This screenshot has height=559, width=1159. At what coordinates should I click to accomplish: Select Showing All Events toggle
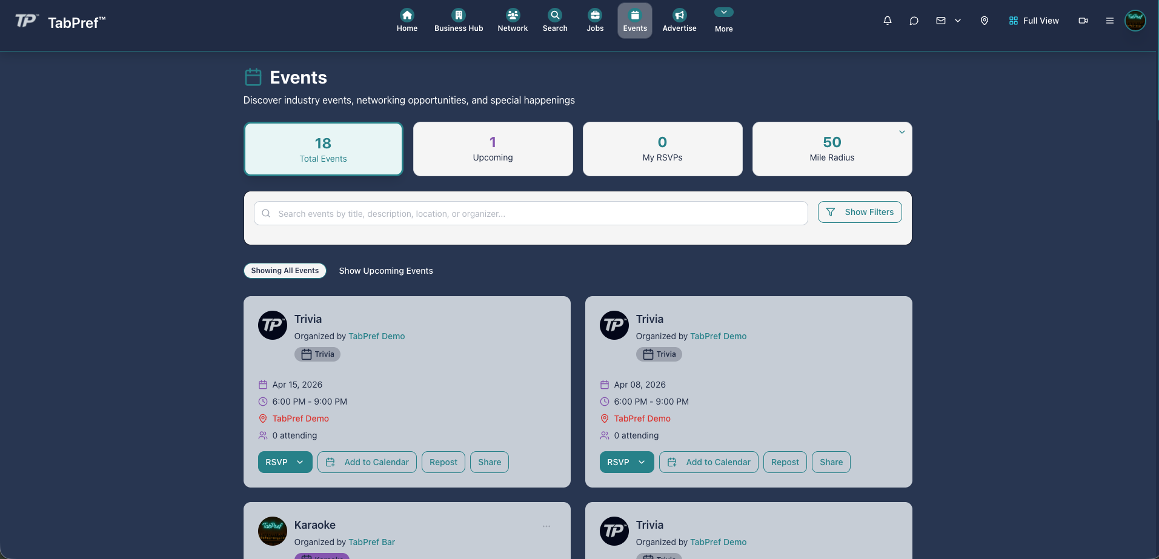[285, 271]
